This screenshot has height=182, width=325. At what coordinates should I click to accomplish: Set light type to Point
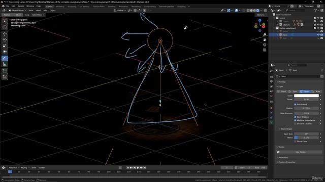[x=282, y=92]
